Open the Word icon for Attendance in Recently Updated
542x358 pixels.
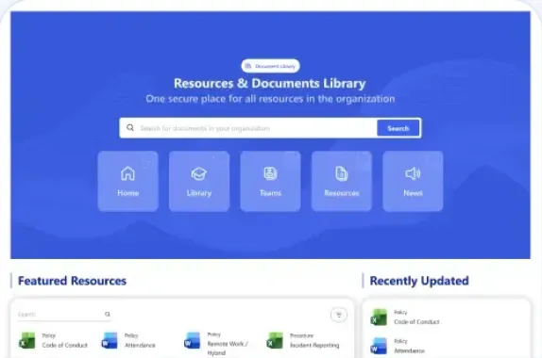pos(379,346)
